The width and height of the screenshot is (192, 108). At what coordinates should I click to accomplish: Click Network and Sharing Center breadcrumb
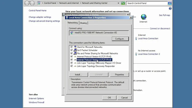pos(95,3)
